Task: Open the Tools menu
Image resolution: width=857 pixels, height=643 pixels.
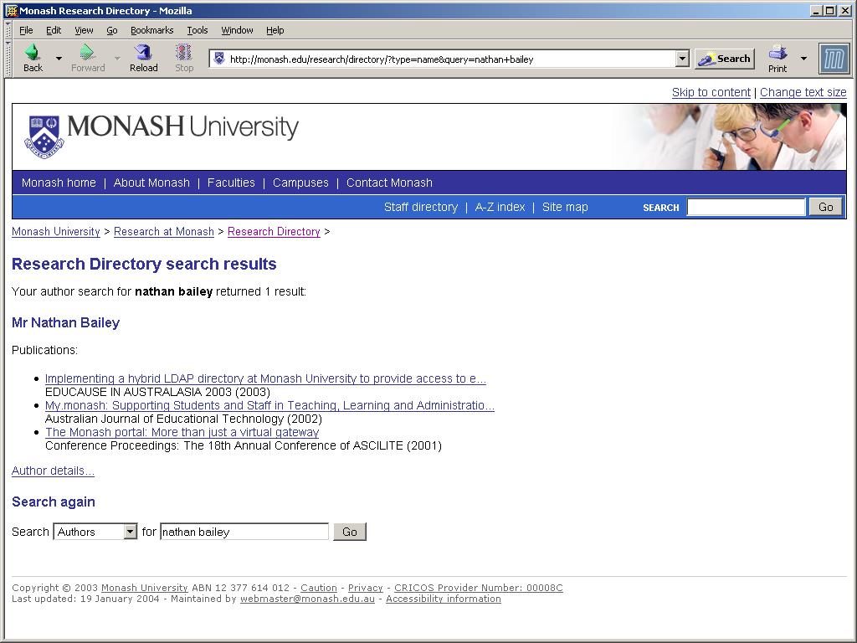Action: [x=198, y=30]
